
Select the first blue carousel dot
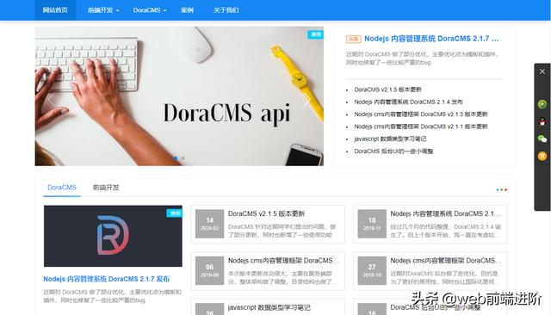coord(176,158)
